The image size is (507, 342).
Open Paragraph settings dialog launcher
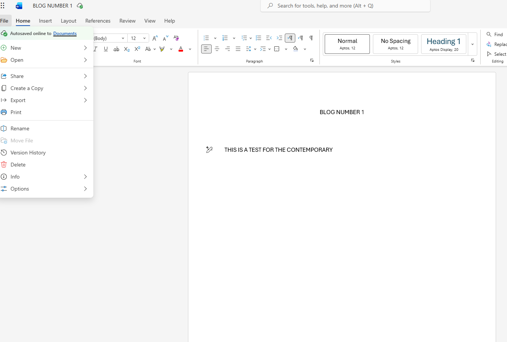tap(312, 61)
